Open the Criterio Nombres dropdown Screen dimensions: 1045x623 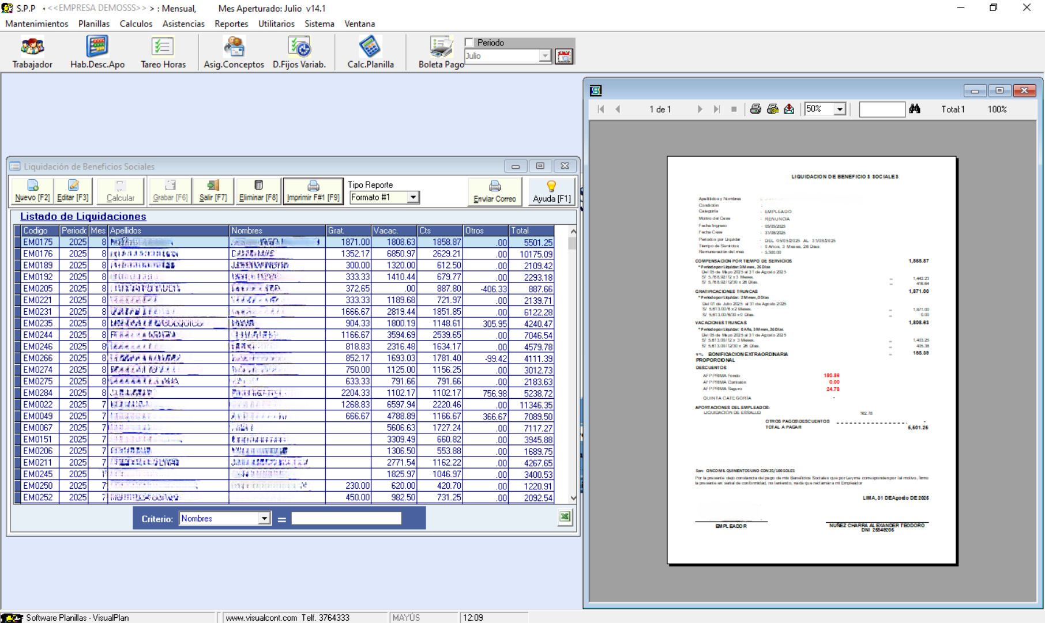tap(264, 519)
